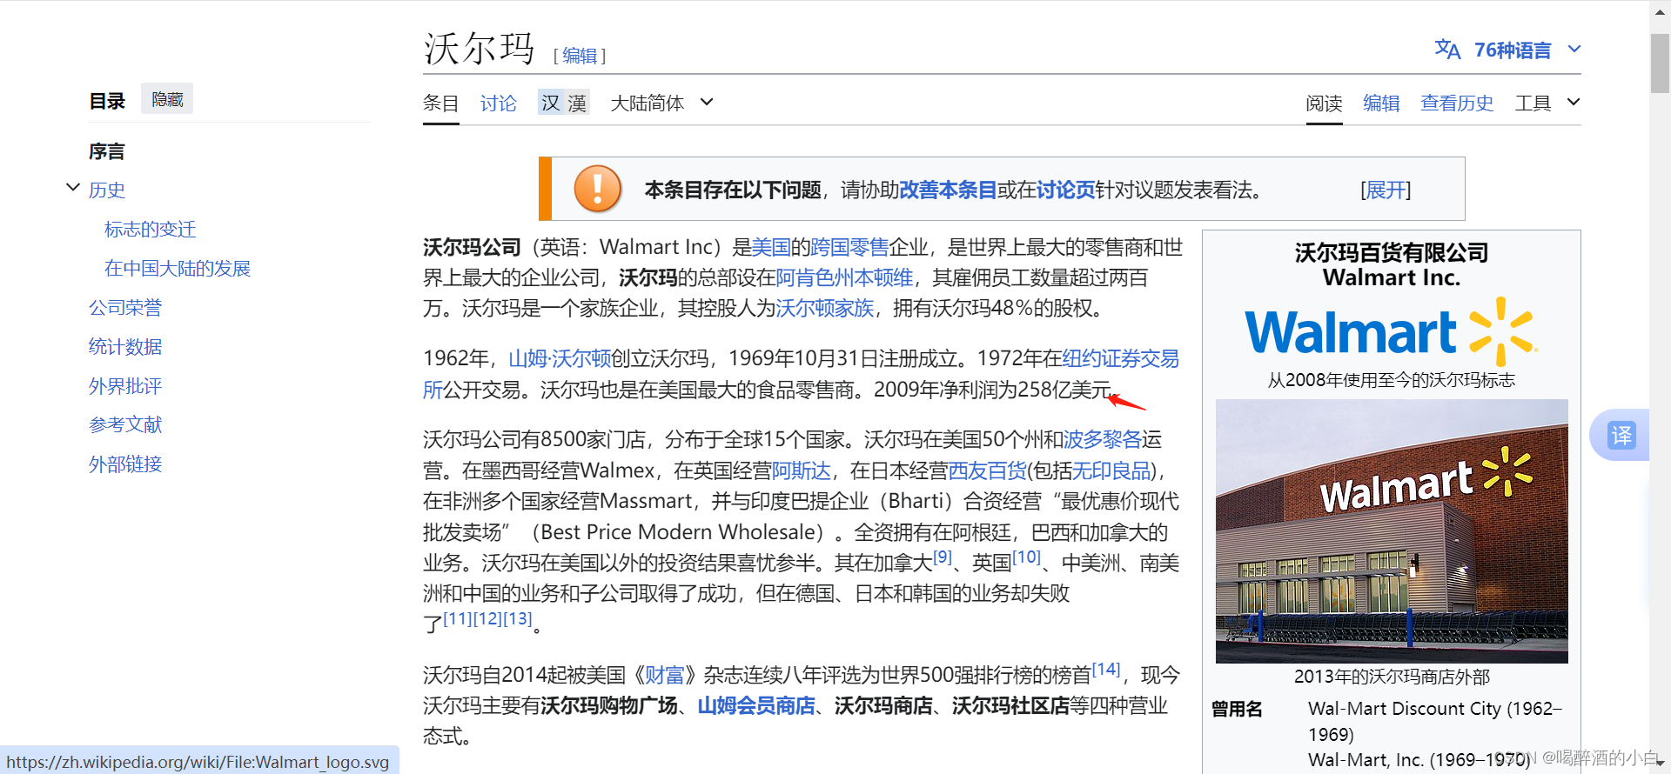Click the orange warning exclamation icon
Screen dimensions: 1671x774
click(598, 189)
